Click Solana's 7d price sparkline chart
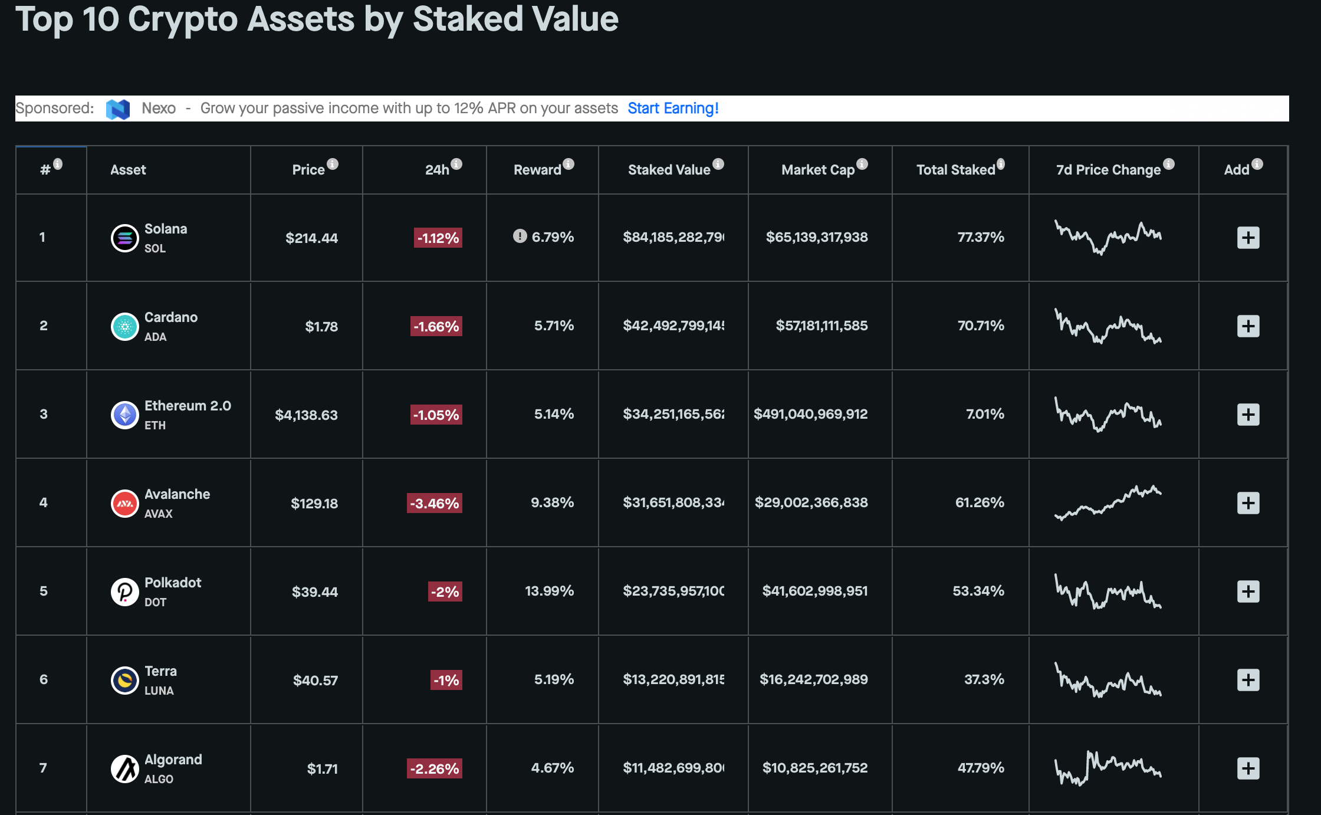 (1108, 238)
